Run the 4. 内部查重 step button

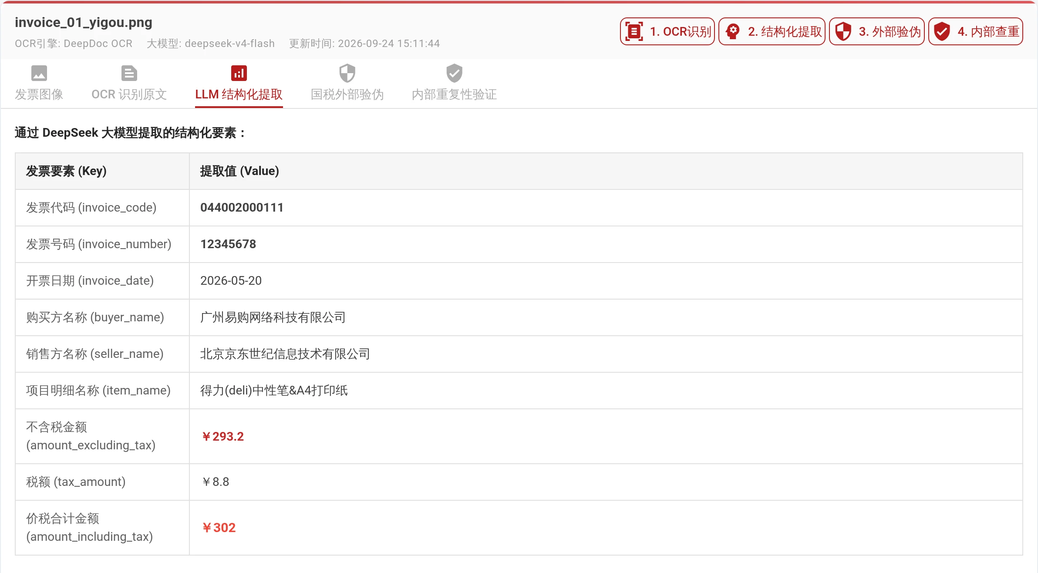pyautogui.click(x=976, y=31)
